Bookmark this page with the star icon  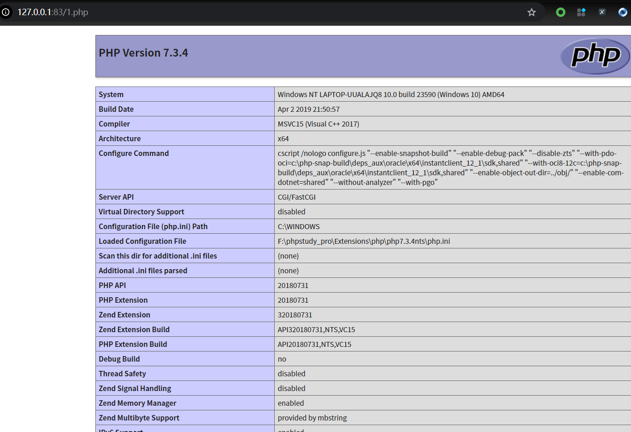coord(531,12)
